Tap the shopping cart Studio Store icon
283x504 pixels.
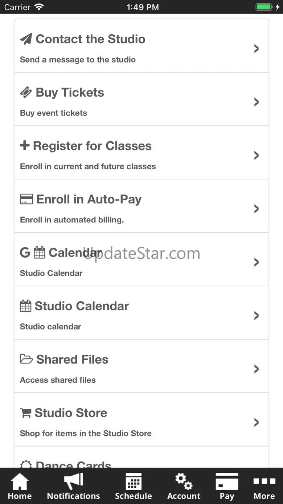[x=25, y=413]
